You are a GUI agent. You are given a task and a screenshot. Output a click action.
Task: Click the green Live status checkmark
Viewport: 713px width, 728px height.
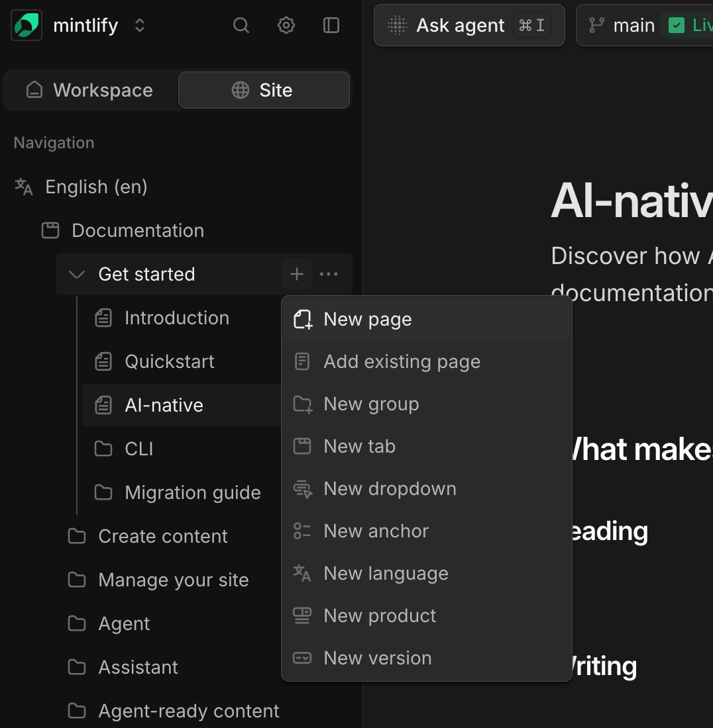point(677,25)
